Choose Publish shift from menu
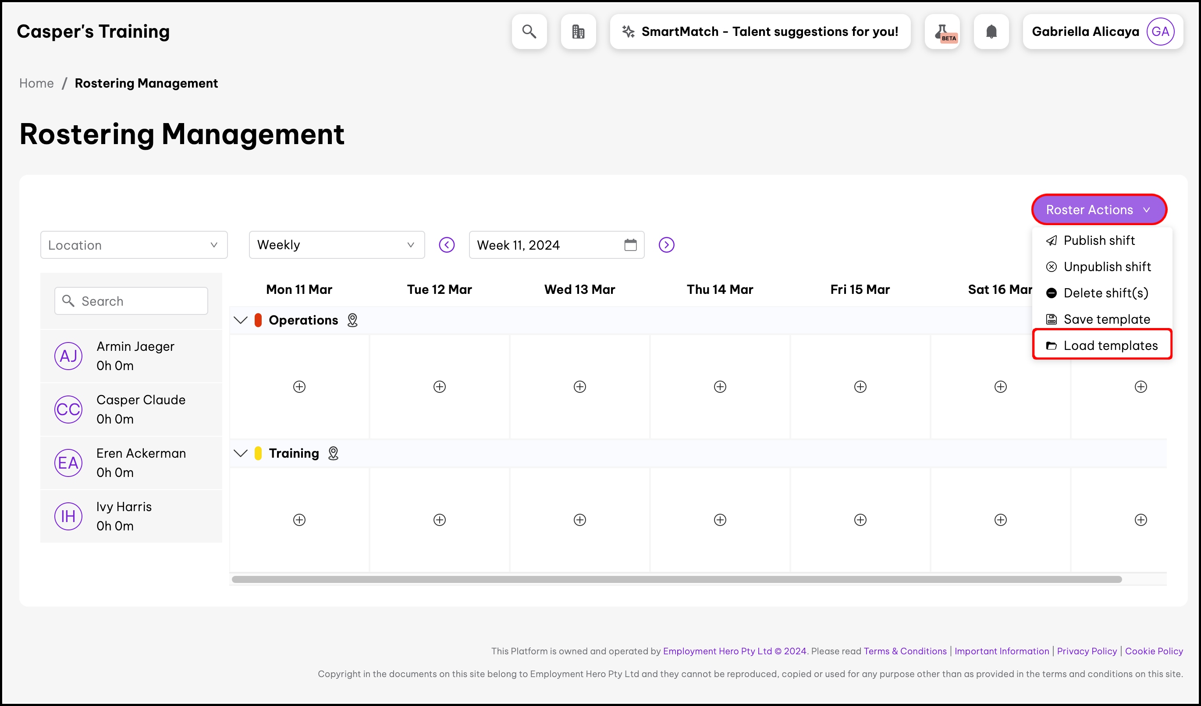The image size is (1201, 706). tap(1098, 240)
